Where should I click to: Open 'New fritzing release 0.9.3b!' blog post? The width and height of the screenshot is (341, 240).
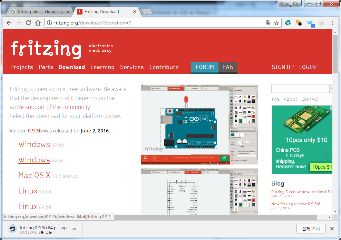pyautogui.click(x=295, y=204)
